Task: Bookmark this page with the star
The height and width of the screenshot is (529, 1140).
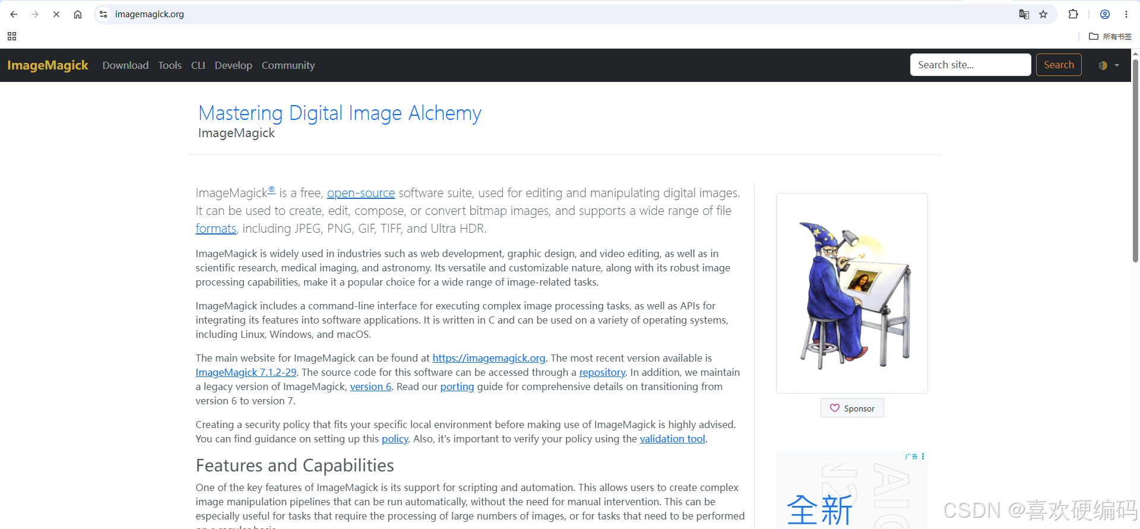Action: [1043, 14]
